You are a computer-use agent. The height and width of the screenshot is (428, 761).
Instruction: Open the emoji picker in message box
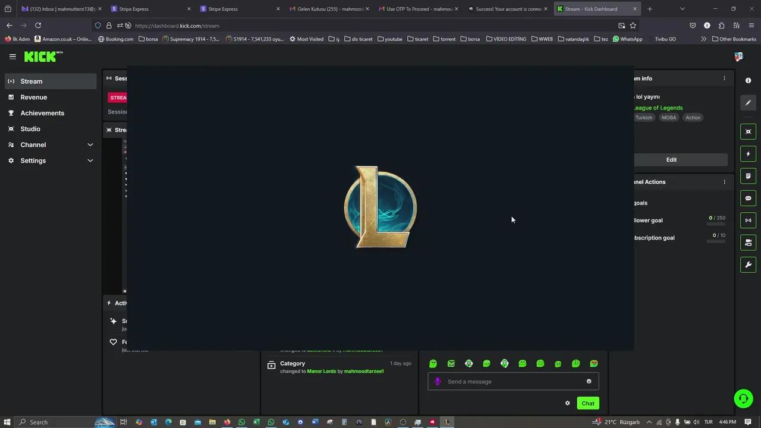589,382
